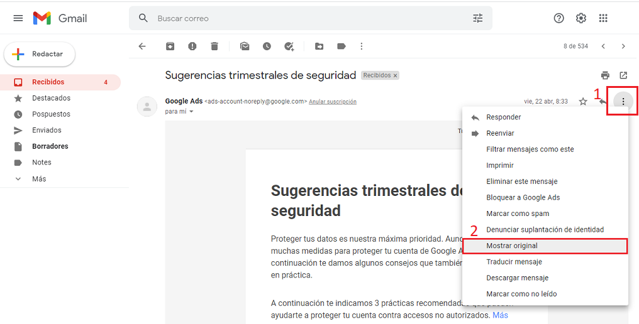
Task: Move to folder icon
Action: [319, 46]
